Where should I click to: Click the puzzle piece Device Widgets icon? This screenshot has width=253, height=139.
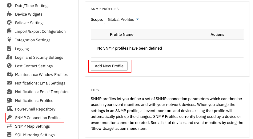(9, 14)
